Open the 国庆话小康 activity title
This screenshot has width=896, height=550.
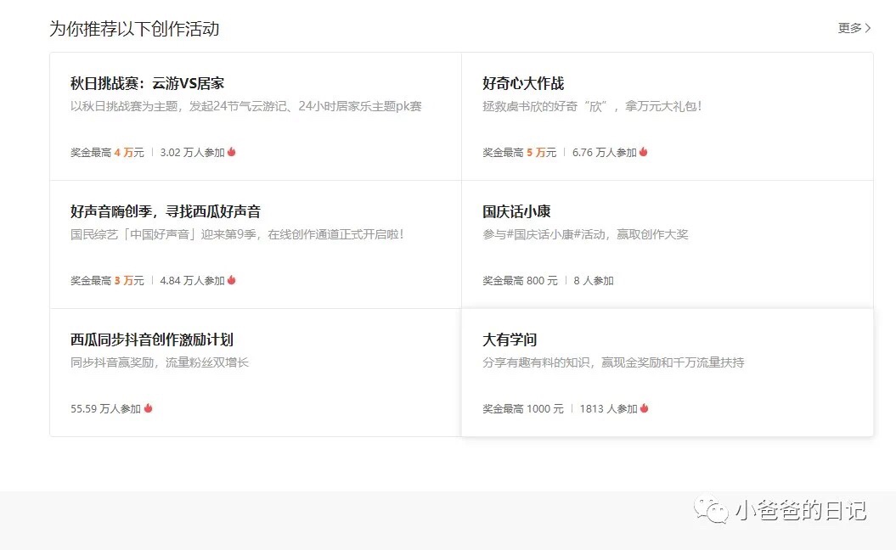516,211
